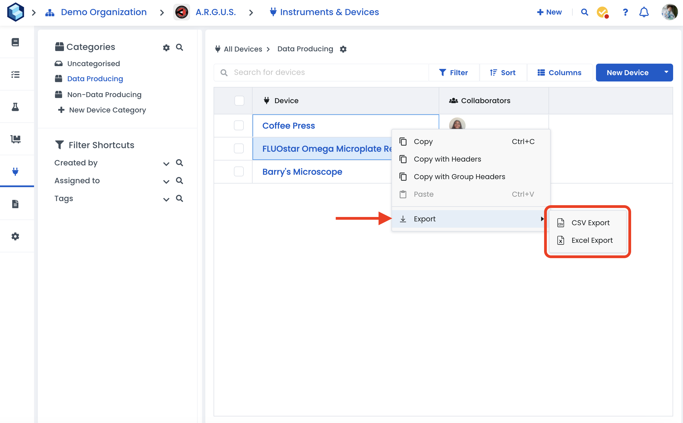Expand the Created by filter chevron
The width and height of the screenshot is (683, 423).
click(x=166, y=164)
